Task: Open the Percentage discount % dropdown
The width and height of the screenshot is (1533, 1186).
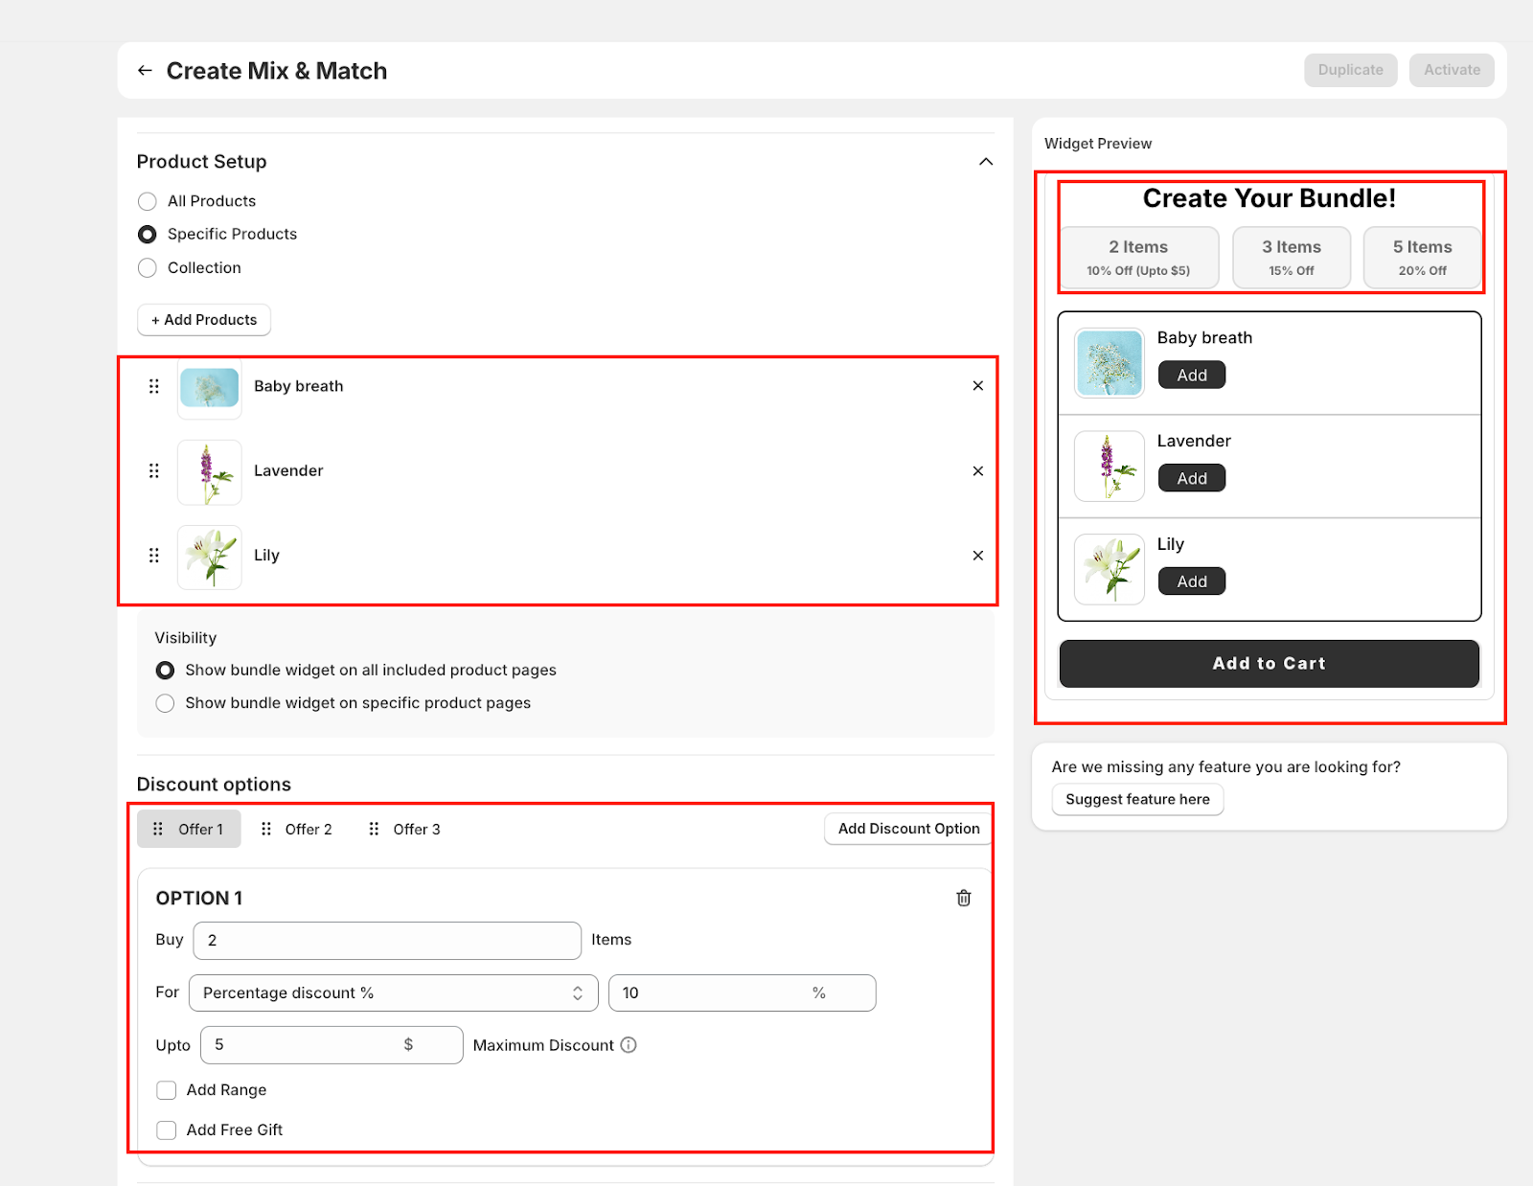Action: click(x=393, y=993)
